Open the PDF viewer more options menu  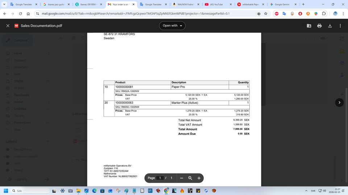pyautogui.click(x=340, y=26)
